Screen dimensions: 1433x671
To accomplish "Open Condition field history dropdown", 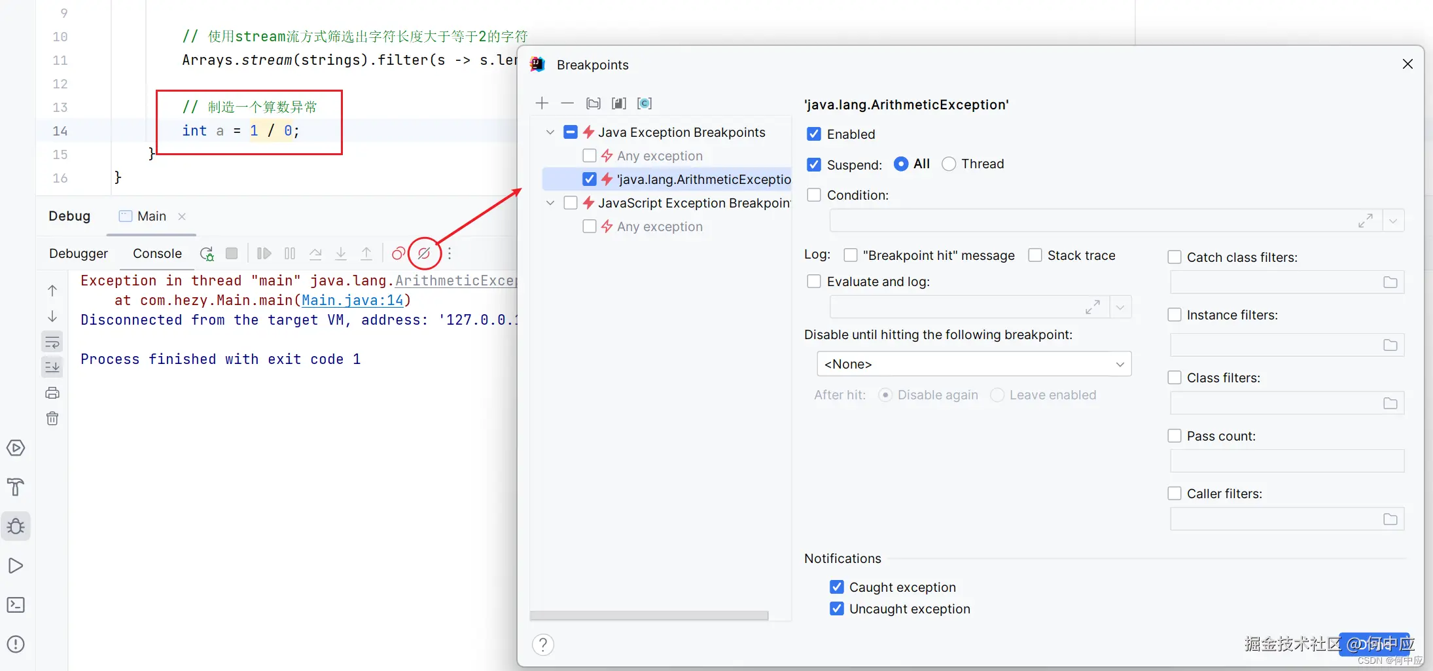I will 1393,221.
